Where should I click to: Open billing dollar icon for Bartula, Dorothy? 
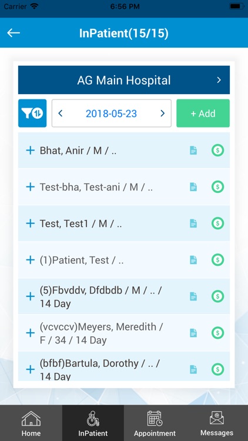click(217, 369)
